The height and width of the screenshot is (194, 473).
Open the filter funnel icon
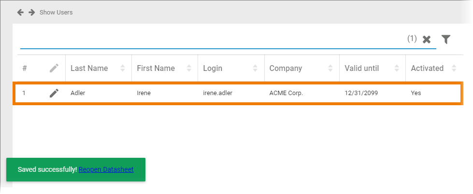click(446, 40)
